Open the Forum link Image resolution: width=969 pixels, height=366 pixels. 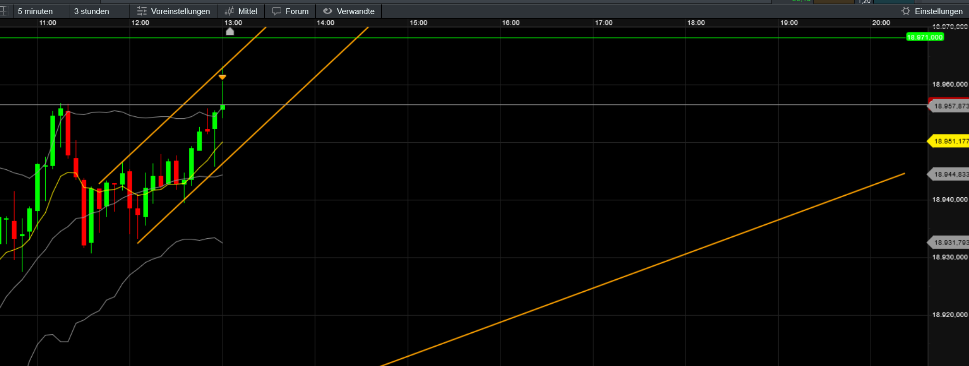[x=290, y=11]
